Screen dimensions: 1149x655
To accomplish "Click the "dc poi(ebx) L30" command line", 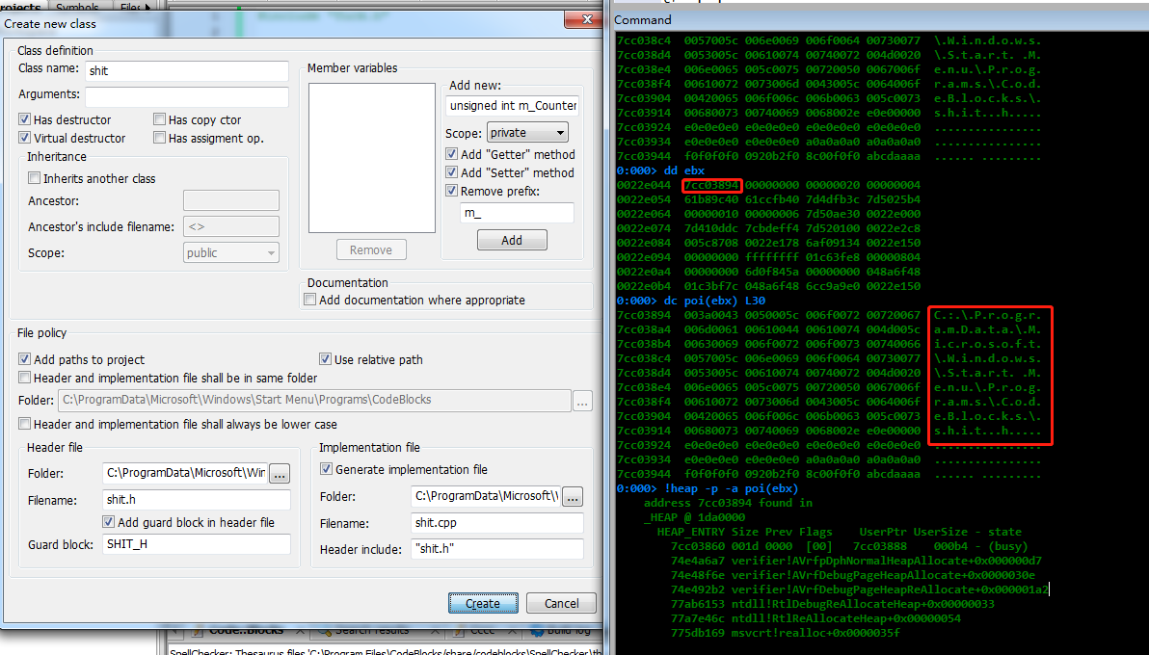I will 691,301.
